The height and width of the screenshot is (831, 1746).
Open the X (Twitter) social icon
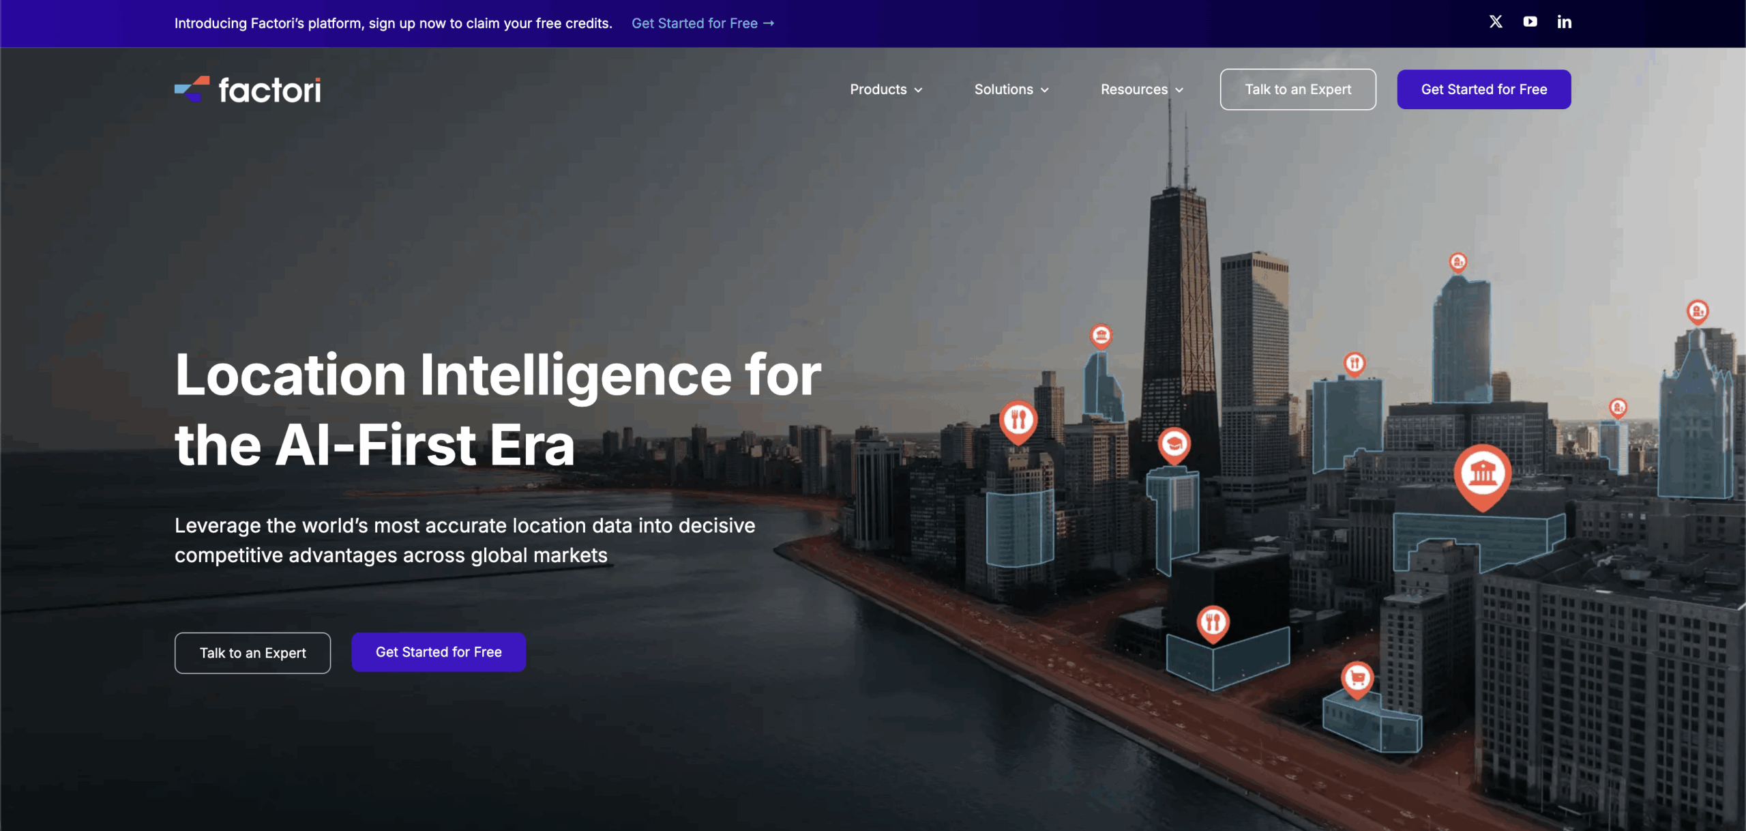click(1495, 22)
